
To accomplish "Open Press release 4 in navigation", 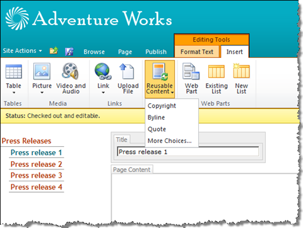I will (x=36, y=187).
